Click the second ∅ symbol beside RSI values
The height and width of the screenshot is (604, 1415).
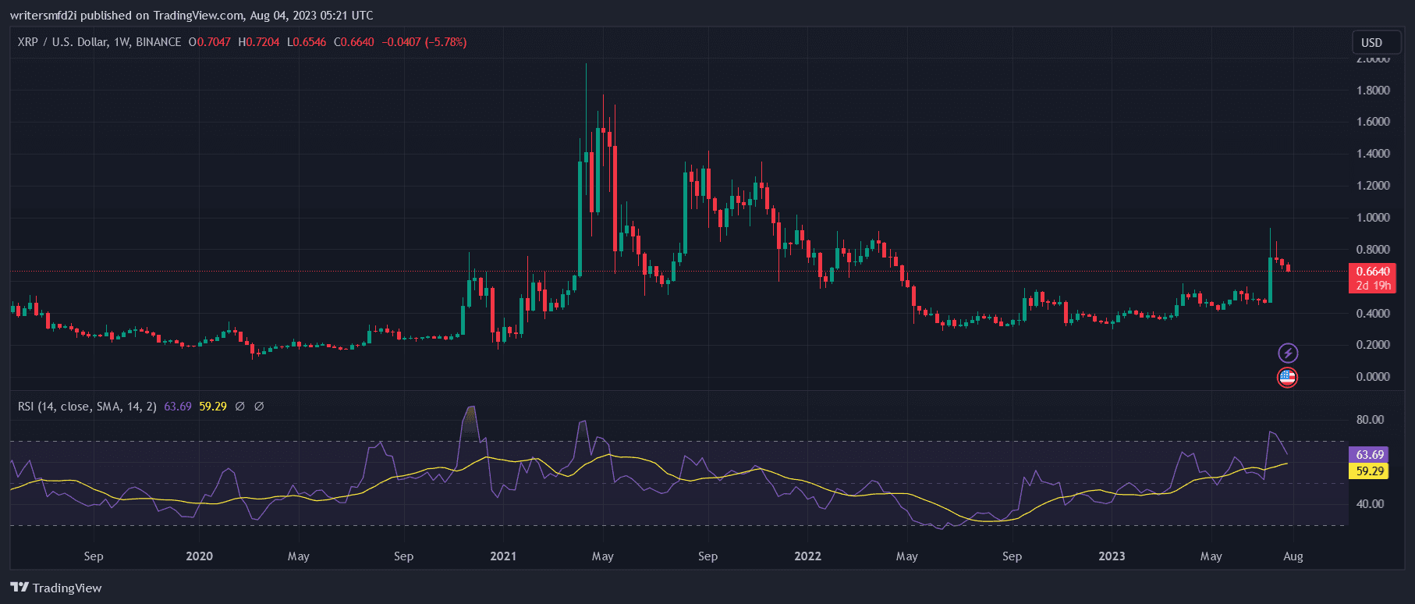[x=259, y=407]
